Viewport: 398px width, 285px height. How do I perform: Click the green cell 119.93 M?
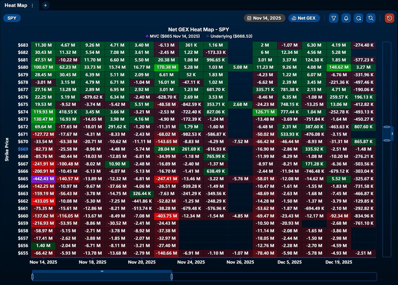(x=43, y=112)
